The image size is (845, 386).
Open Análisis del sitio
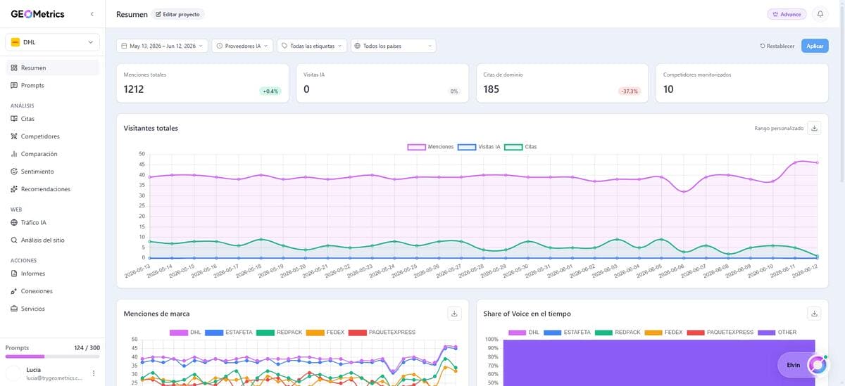(x=53, y=240)
